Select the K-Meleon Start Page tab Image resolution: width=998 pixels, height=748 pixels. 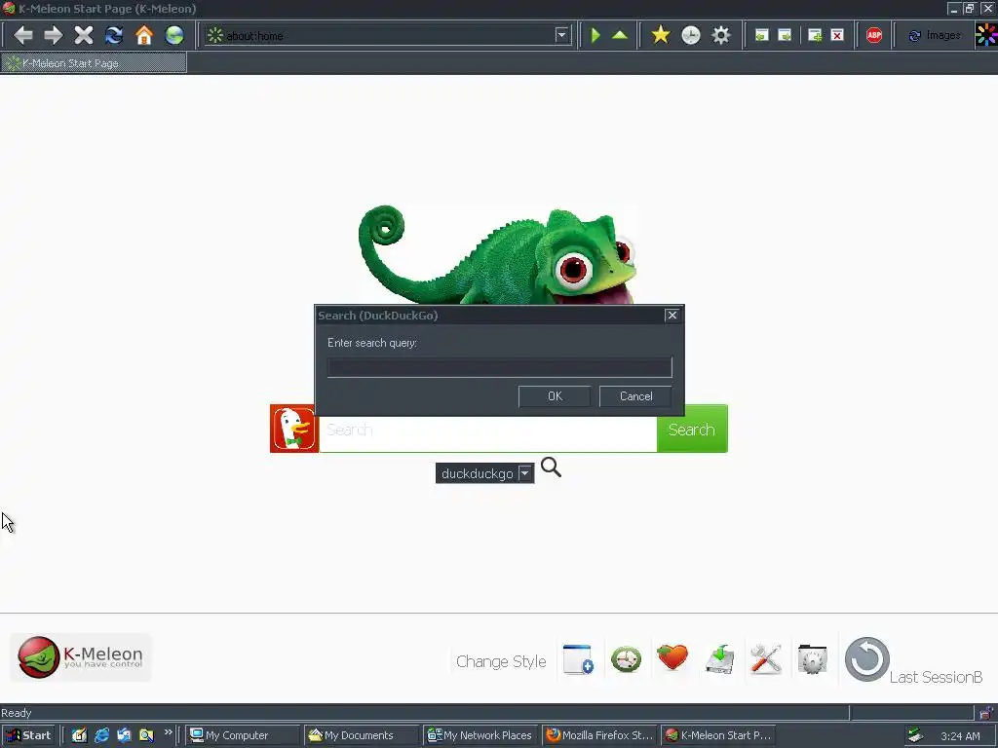[94, 63]
